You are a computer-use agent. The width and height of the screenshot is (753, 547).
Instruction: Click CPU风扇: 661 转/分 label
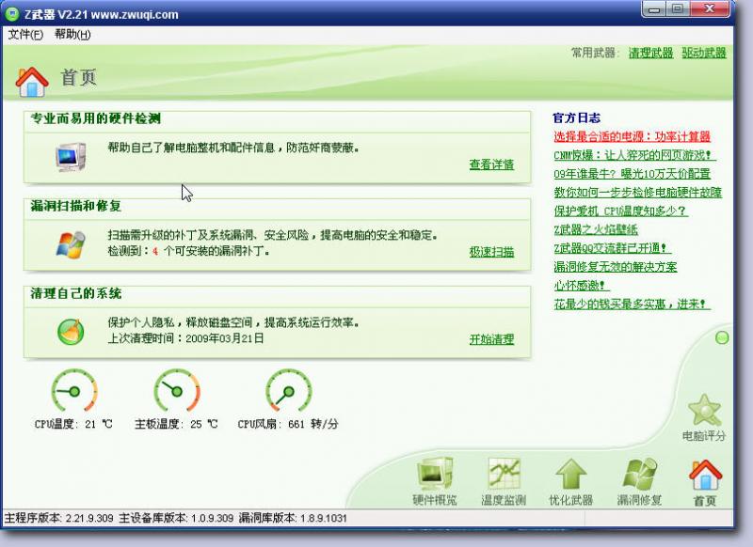(288, 424)
